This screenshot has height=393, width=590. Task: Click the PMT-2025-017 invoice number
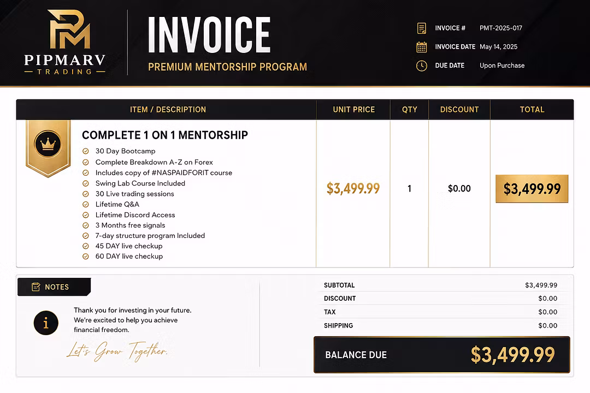(x=501, y=28)
